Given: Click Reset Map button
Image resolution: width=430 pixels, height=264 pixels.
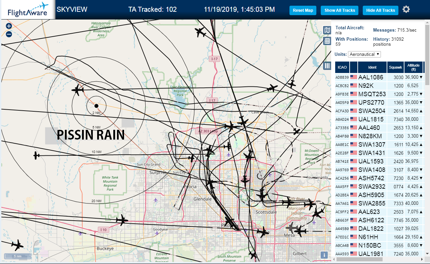Looking at the screenshot, I should click(x=303, y=10).
